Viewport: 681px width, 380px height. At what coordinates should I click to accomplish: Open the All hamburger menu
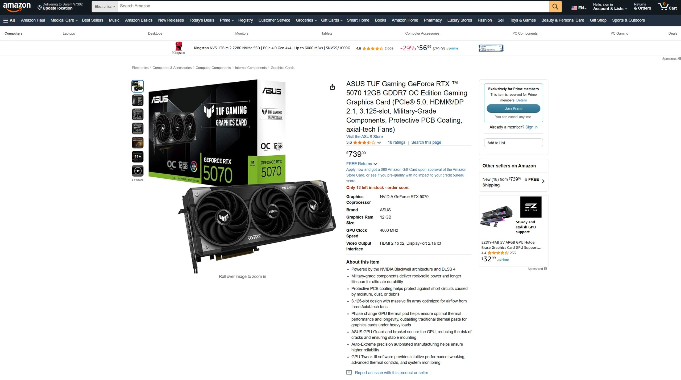[x=9, y=20]
